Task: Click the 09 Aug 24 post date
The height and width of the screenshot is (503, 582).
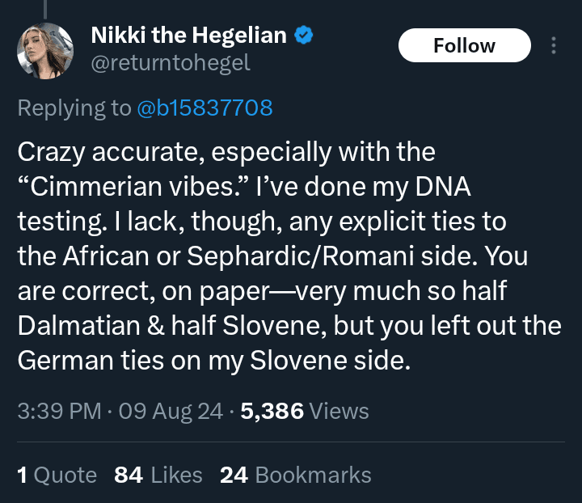Action: [171, 411]
